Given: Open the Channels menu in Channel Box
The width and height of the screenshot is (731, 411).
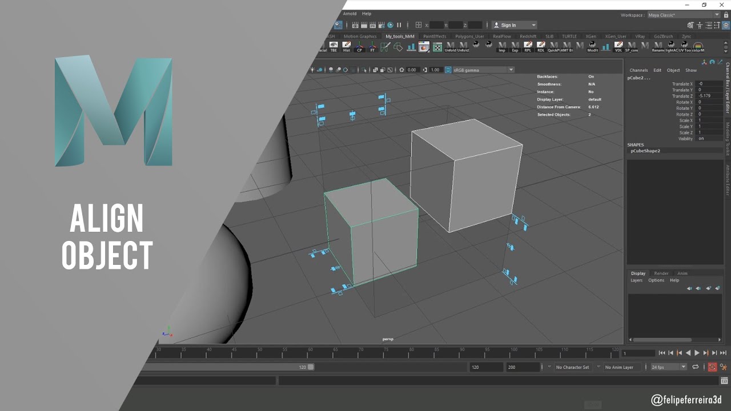Looking at the screenshot, I should pos(638,70).
